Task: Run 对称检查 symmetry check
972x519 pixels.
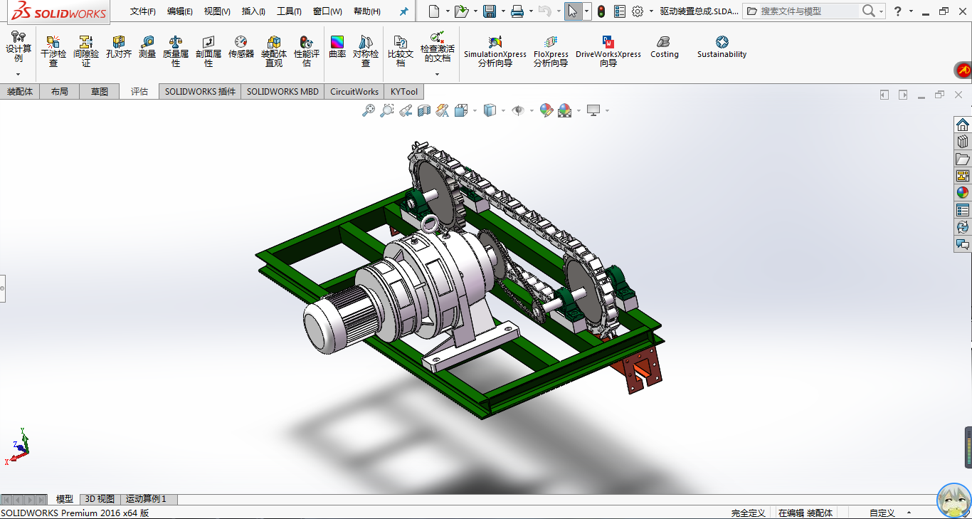Action: pyautogui.click(x=366, y=51)
